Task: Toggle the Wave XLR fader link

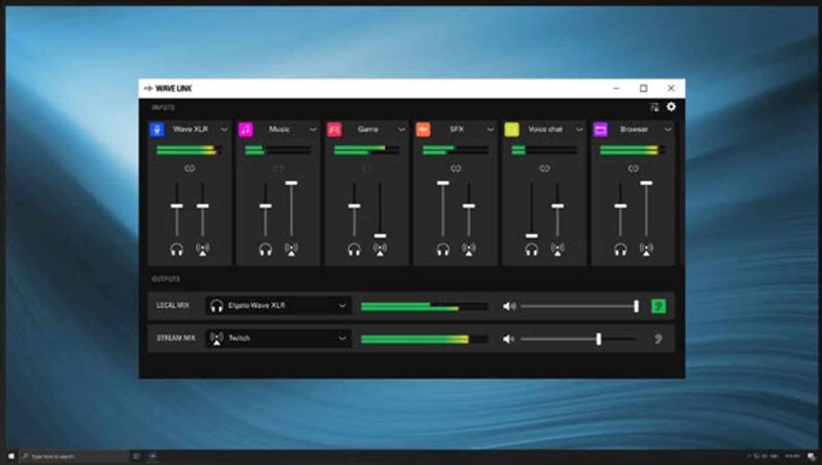Action: (x=190, y=168)
